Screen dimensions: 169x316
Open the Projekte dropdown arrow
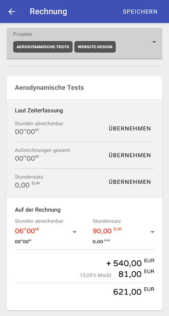[x=154, y=42]
